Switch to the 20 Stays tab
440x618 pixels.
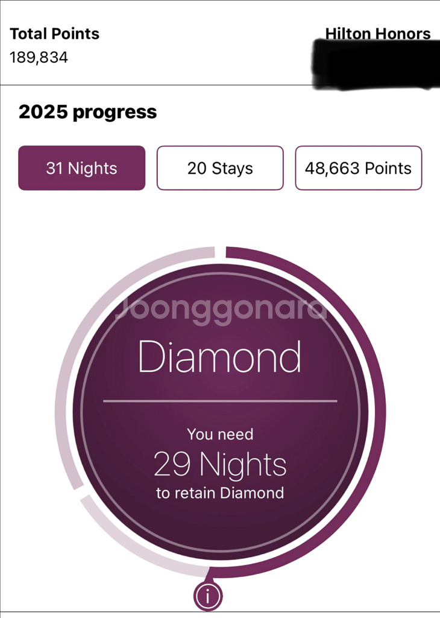pyautogui.click(x=220, y=168)
